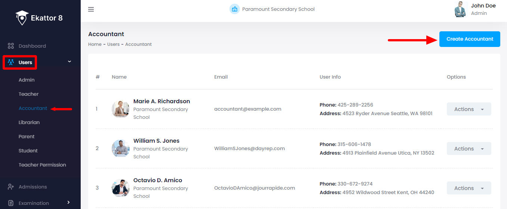Image resolution: width=507 pixels, height=209 pixels.
Task: Click Marie A. Richardson's photo thumbnail
Action: click(x=120, y=109)
